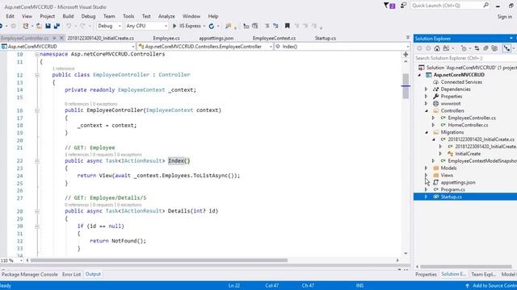This screenshot has height=290, width=517.
Task: Click Collapse All icon in Solution Explorer
Action: tap(485, 48)
